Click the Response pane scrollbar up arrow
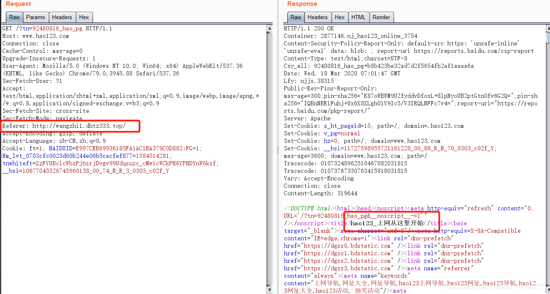This screenshot has width=550, height=294. [x=547, y=28]
